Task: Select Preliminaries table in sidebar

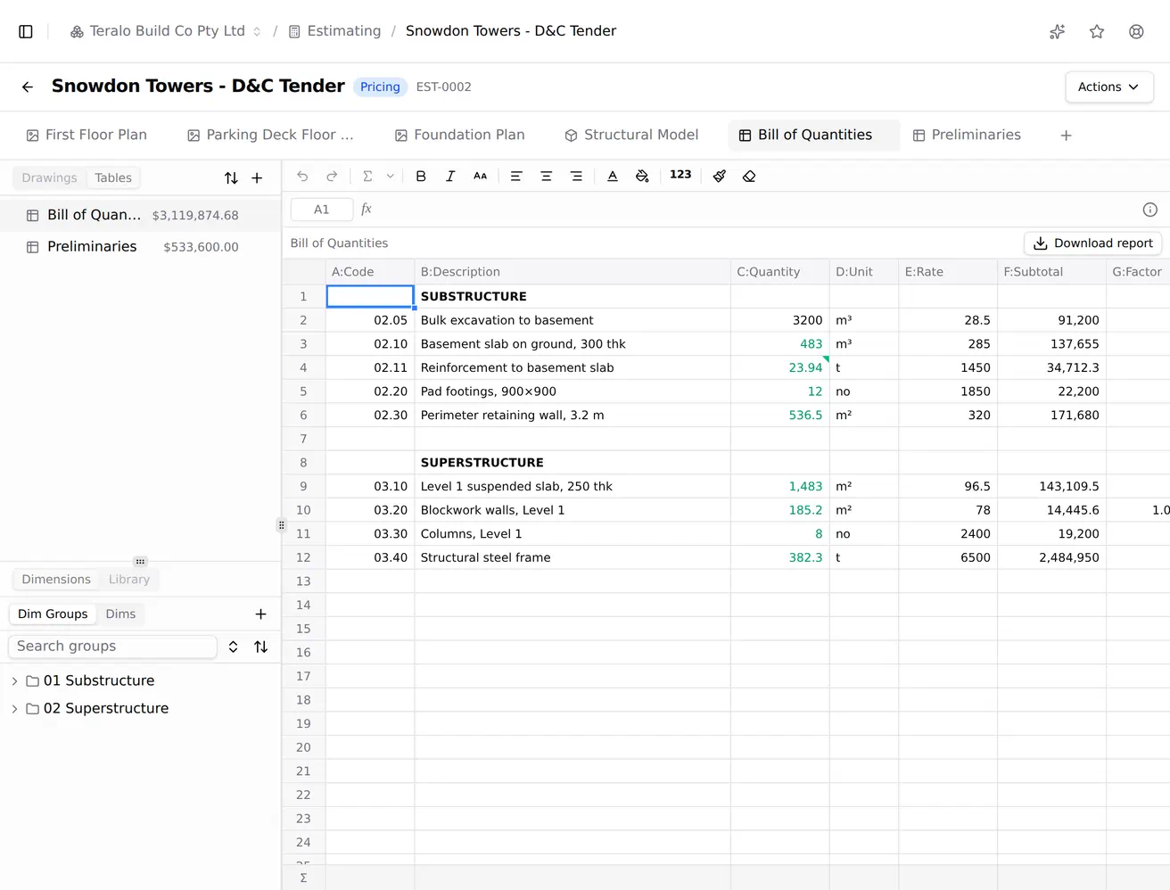Action: click(x=140, y=247)
